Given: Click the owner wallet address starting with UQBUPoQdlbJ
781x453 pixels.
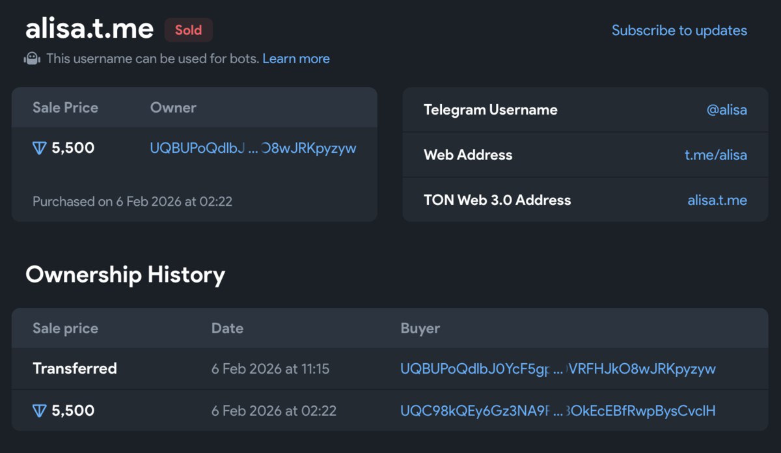Looking at the screenshot, I should (254, 148).
